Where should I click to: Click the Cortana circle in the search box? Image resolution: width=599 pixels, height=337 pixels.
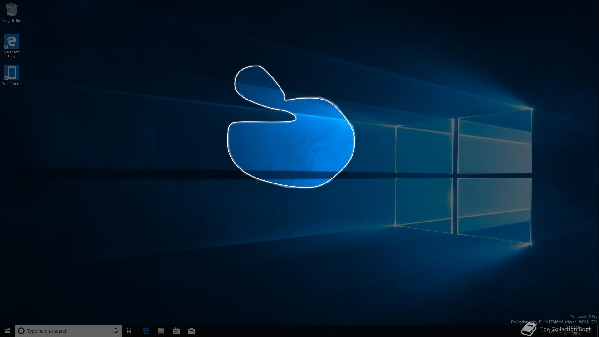[21, 331]
